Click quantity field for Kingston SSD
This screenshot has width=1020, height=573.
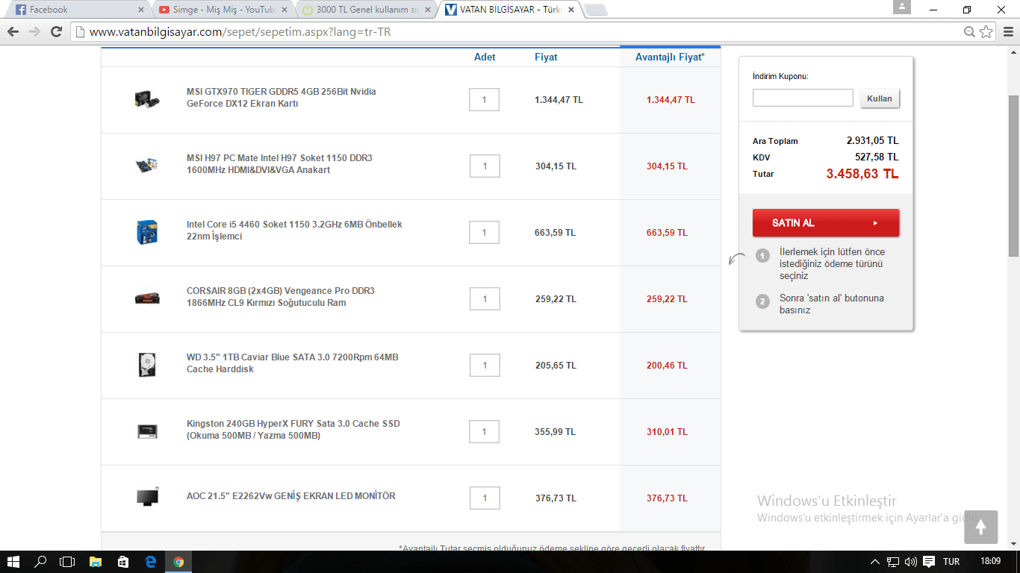(484, 431)
